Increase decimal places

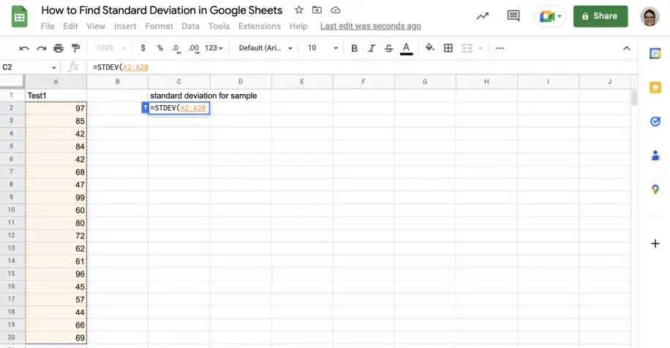(x=194, y=49)
